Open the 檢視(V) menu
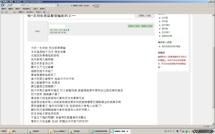 pos(18,9)
